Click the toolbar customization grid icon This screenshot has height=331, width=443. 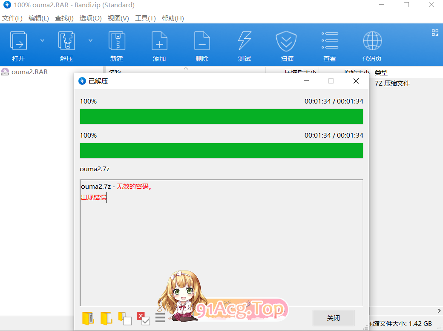point(435,32)
